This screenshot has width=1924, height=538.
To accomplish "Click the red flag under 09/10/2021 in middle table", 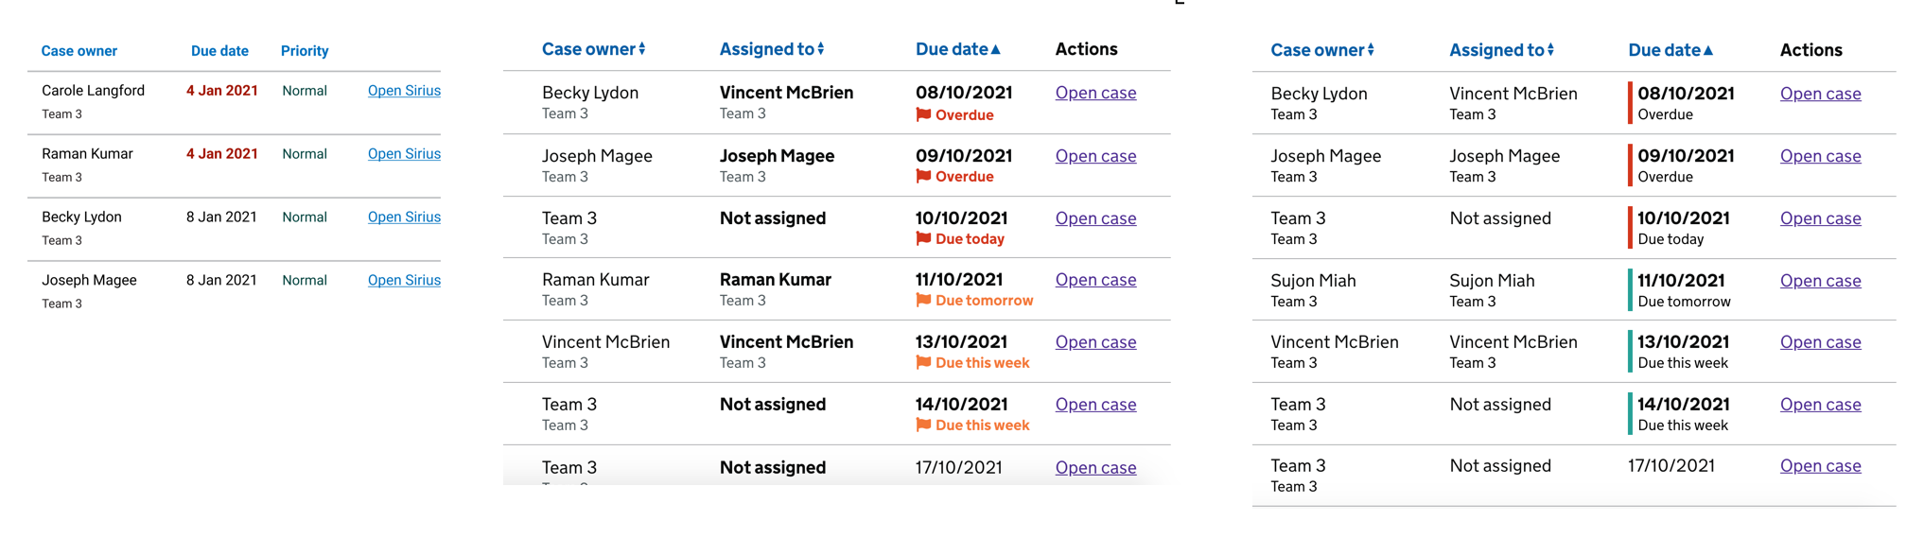I will coord(923,176).
